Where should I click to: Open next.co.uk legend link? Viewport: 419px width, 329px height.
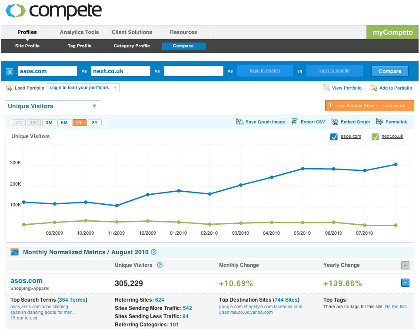[x=392, y=136]
